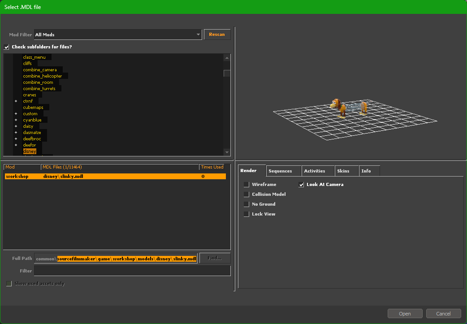Switch to the Sequences tab
The image size is (467, 324).
(x=284, y=171)
